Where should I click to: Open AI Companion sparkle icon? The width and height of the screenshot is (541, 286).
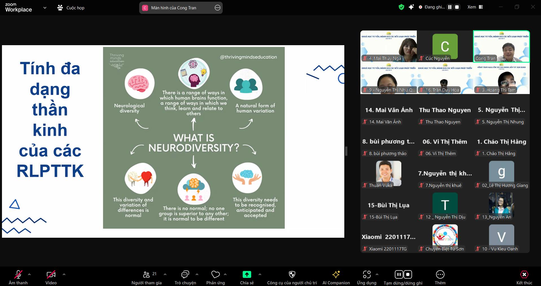click(336, 275)
